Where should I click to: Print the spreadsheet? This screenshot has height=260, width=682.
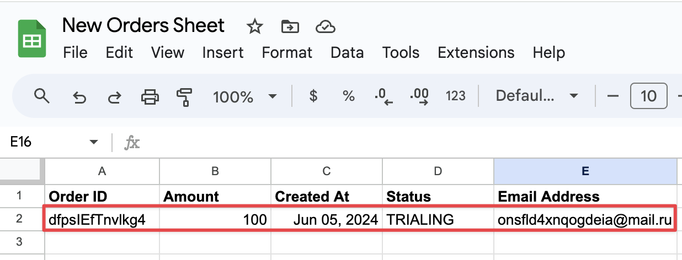(150, 97)
